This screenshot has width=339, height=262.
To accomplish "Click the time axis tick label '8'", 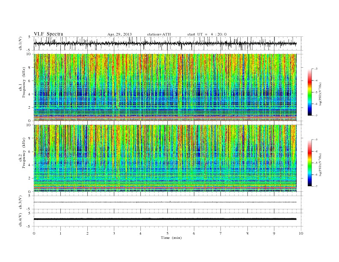I will [x=247, y=233].
